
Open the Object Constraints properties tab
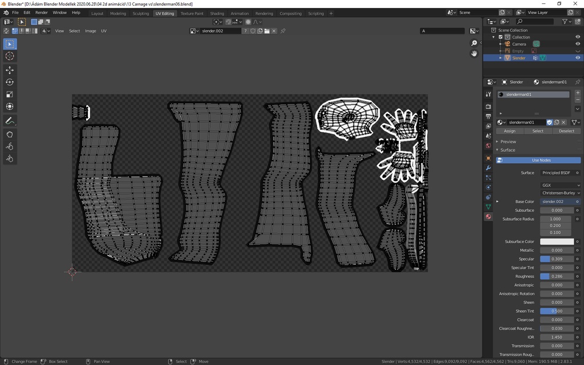[x=488, y=197]
